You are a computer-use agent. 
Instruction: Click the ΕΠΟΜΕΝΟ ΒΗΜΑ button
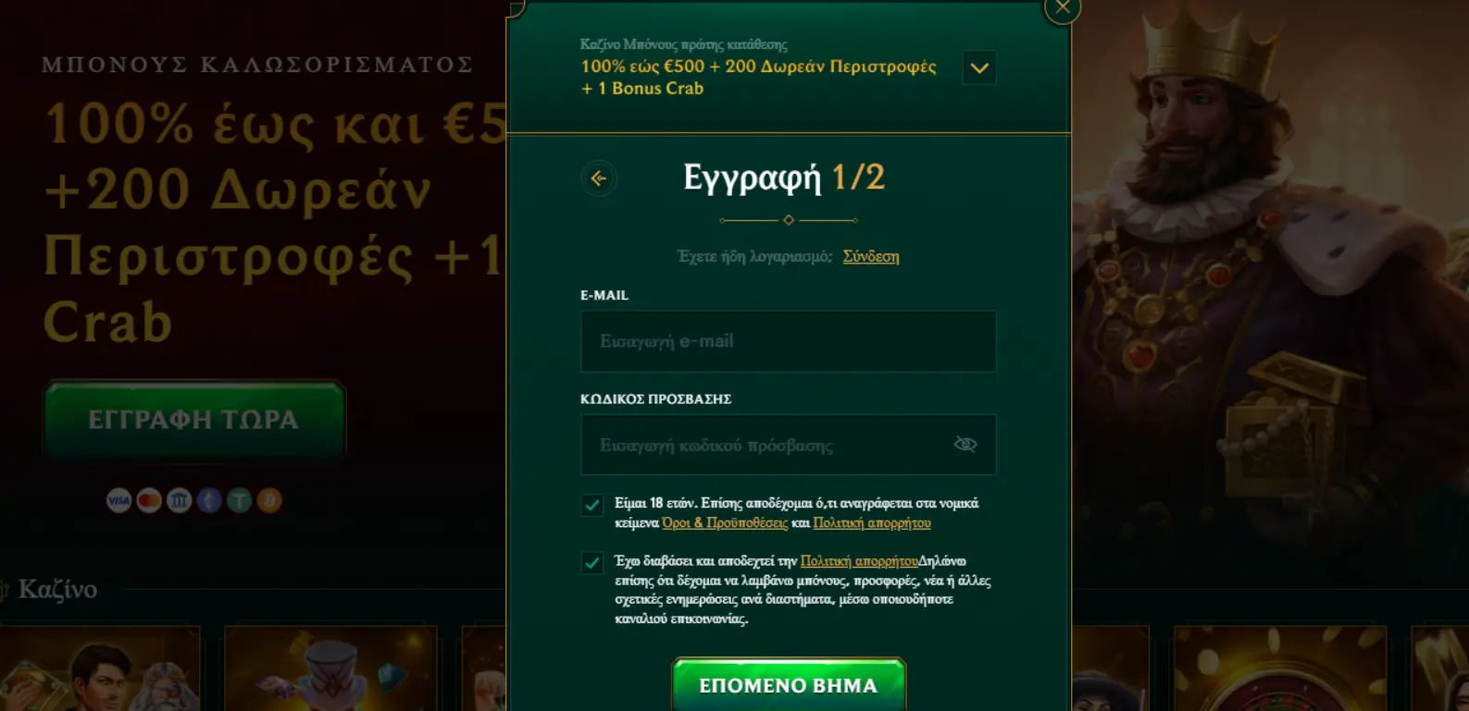tap(789, 684)
